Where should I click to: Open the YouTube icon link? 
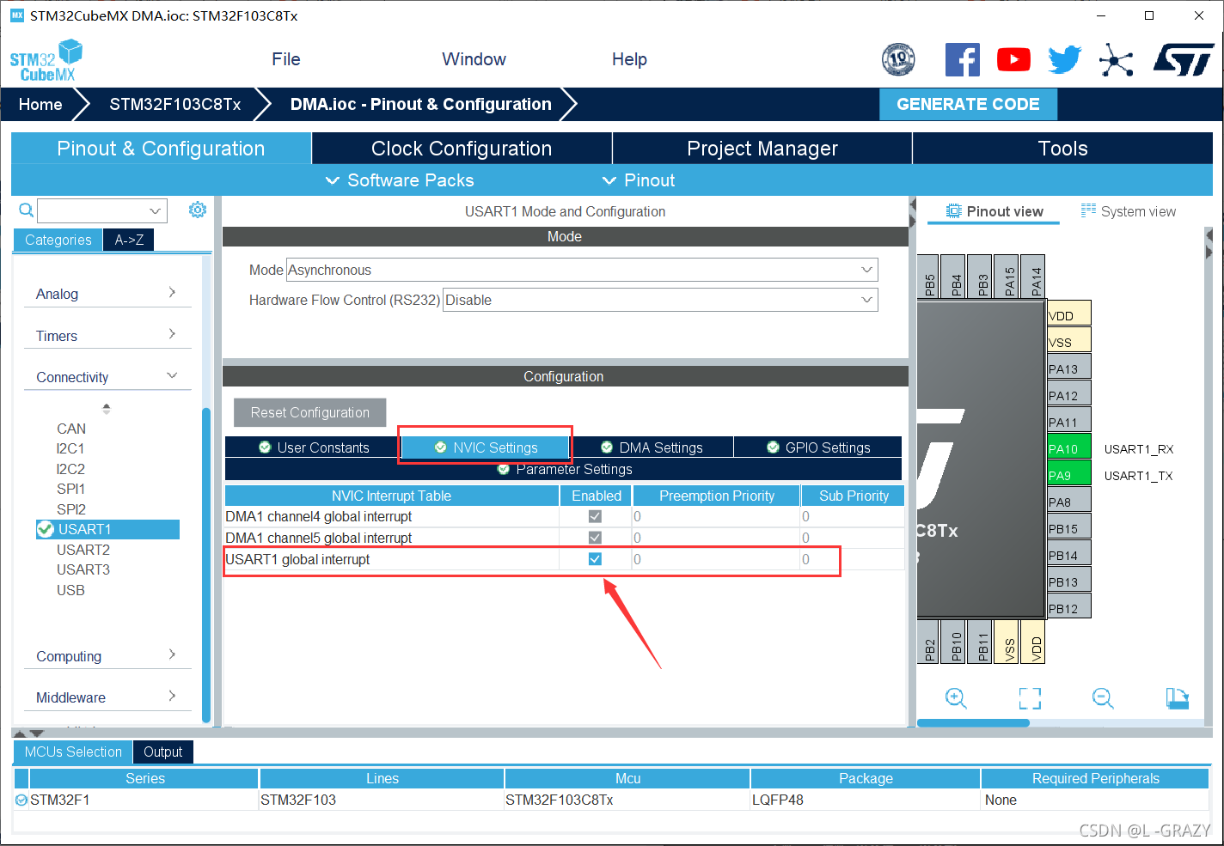[x=1013, y=59]
